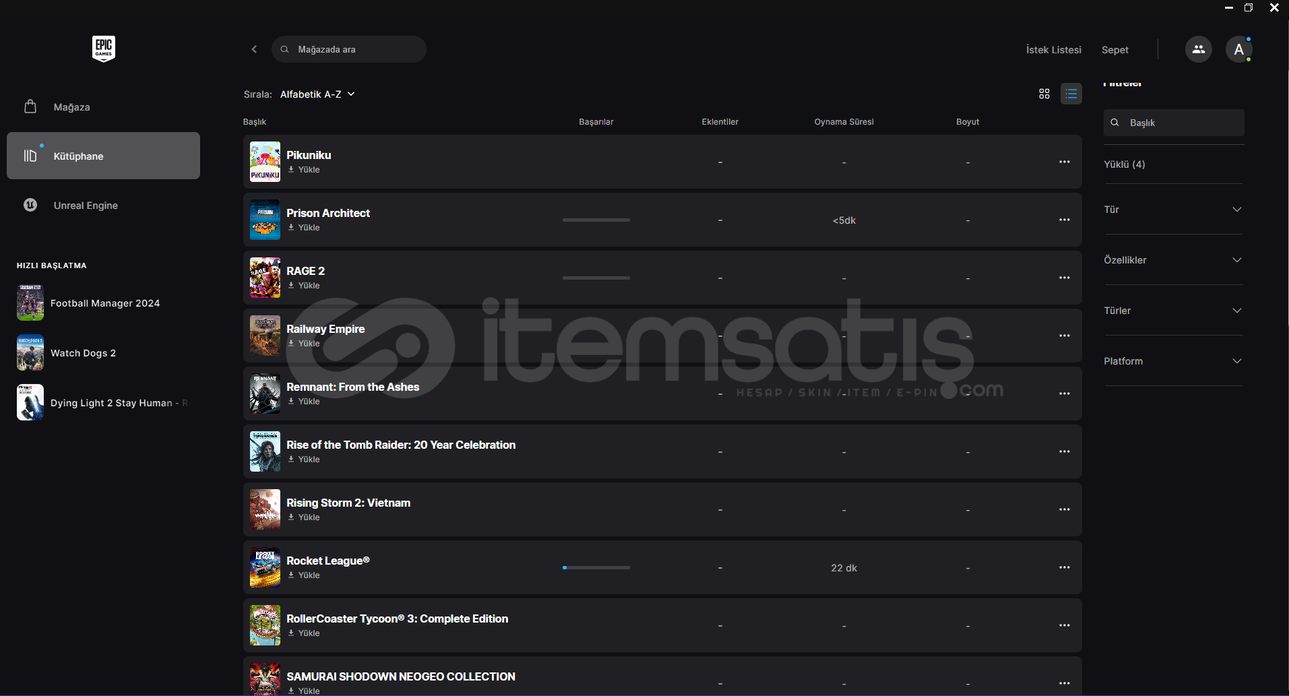The image size is (1289, 696).
Task: Expand the Platform filter
Action: coord(1173,361)
